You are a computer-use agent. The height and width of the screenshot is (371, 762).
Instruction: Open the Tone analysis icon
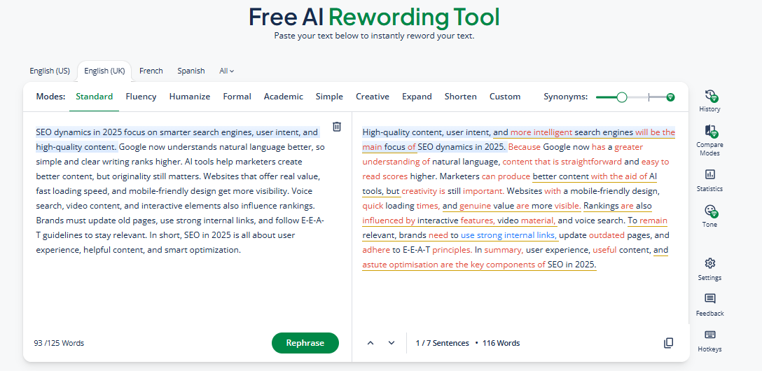[710, 210]
